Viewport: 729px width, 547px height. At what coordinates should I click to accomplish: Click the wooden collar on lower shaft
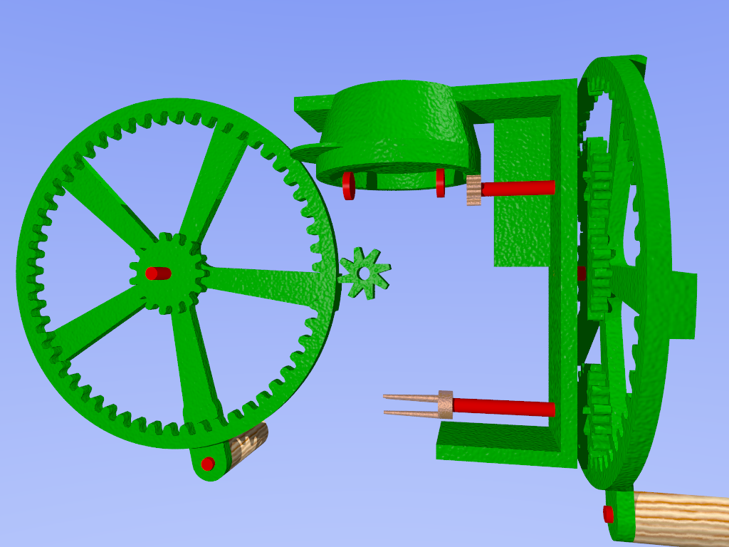coord(446,404)
